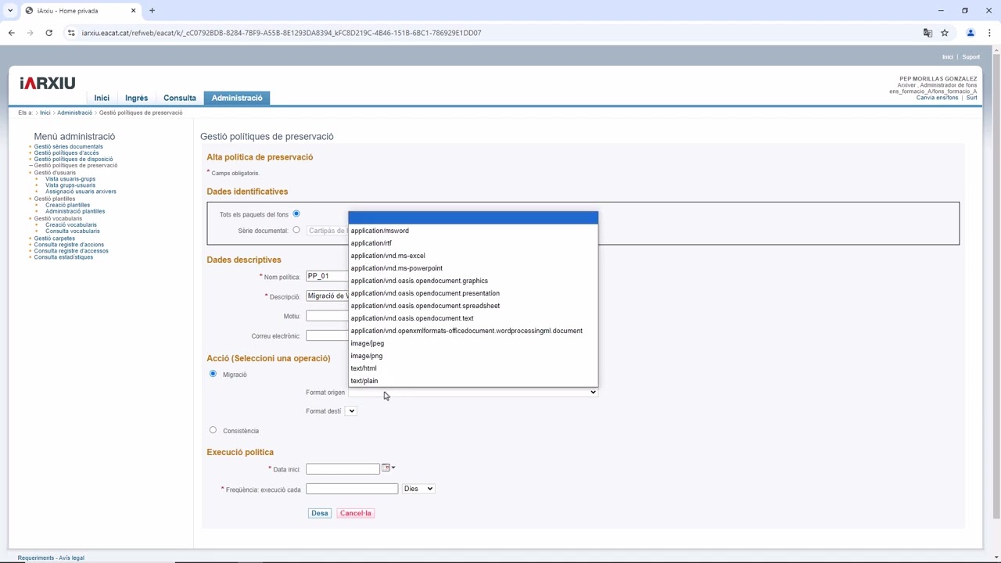Click Administració breadcrumb link
The width and height of the screenshot is (1001, 563).
74,113
